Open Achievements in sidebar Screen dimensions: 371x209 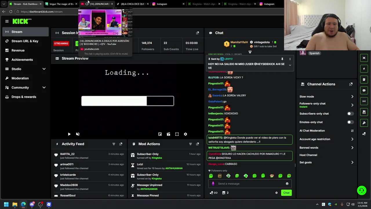[x=26, y=60]
